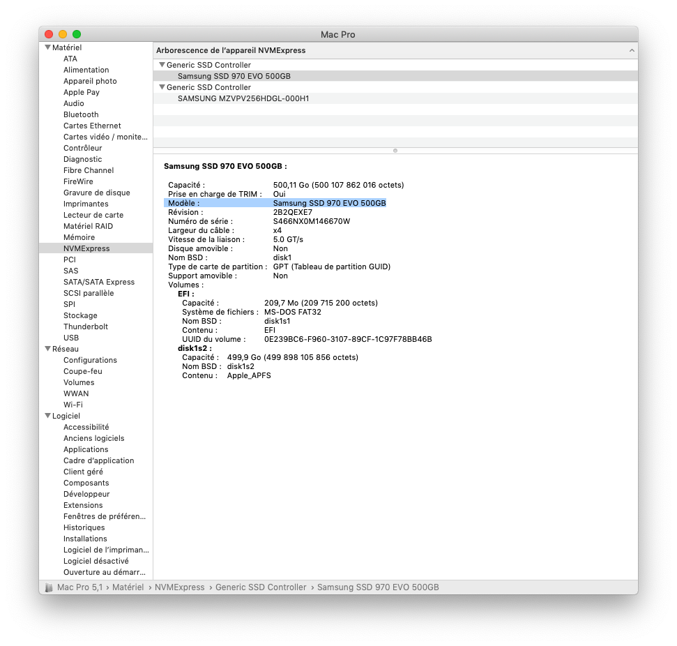This screenshot has height=646, width=677.
Task: Select SPI in the sidebar
Action: coord(69,304)
